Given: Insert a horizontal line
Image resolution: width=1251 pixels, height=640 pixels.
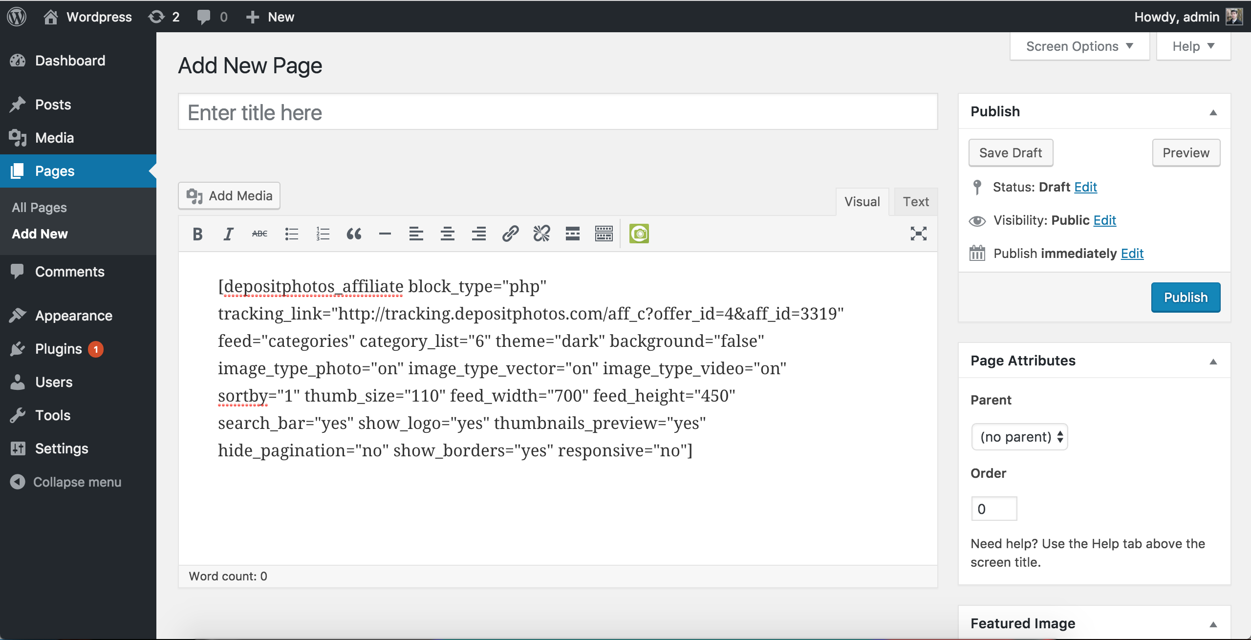Looking at the screenshot, I should (x=385, y=234).
